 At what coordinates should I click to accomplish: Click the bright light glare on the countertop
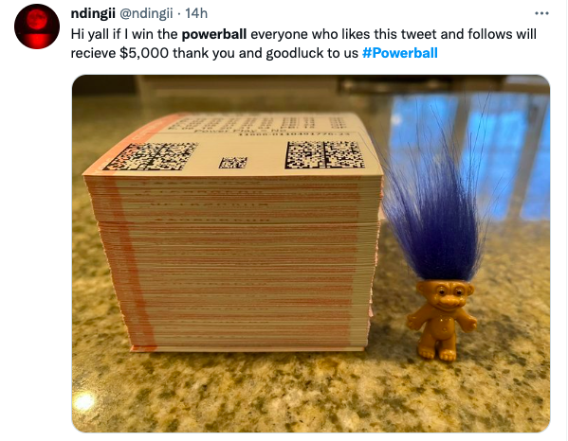click(84, 401)
